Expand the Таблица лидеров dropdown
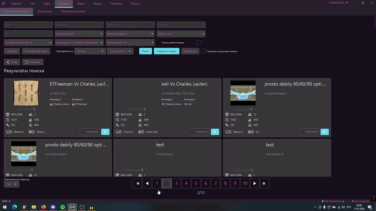 point(130,34)
